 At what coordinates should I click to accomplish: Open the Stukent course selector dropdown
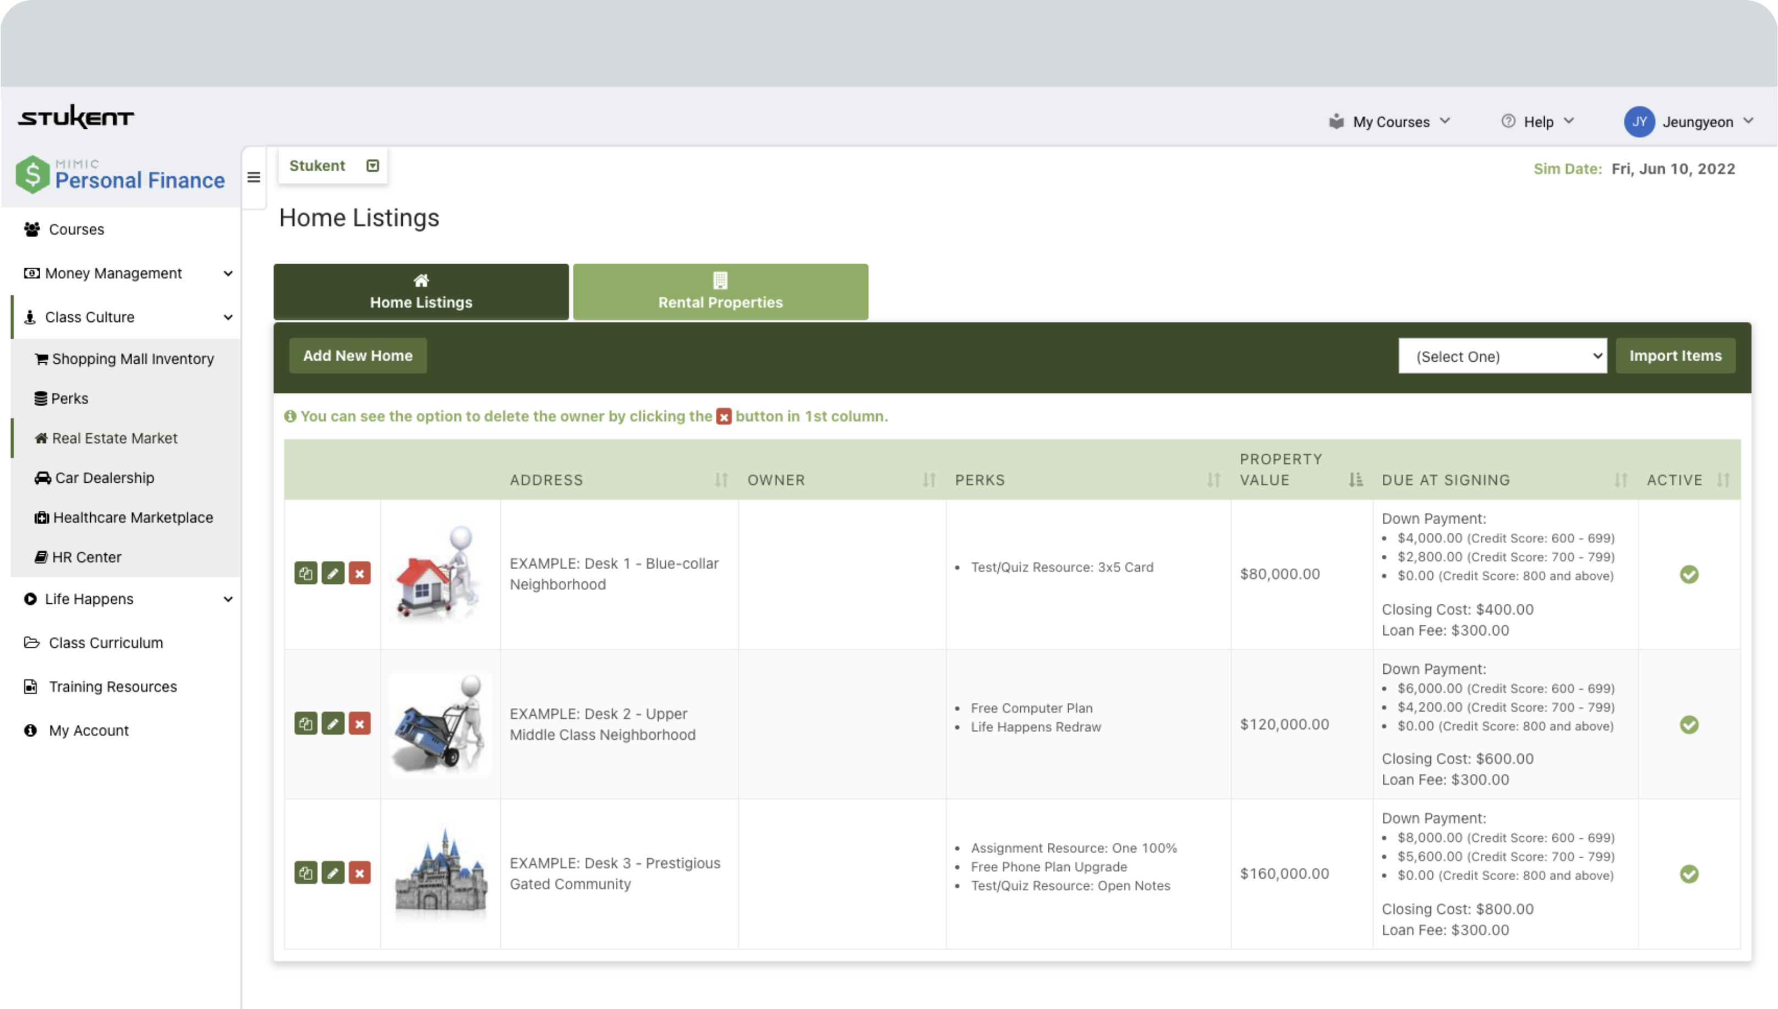[373, 166]
